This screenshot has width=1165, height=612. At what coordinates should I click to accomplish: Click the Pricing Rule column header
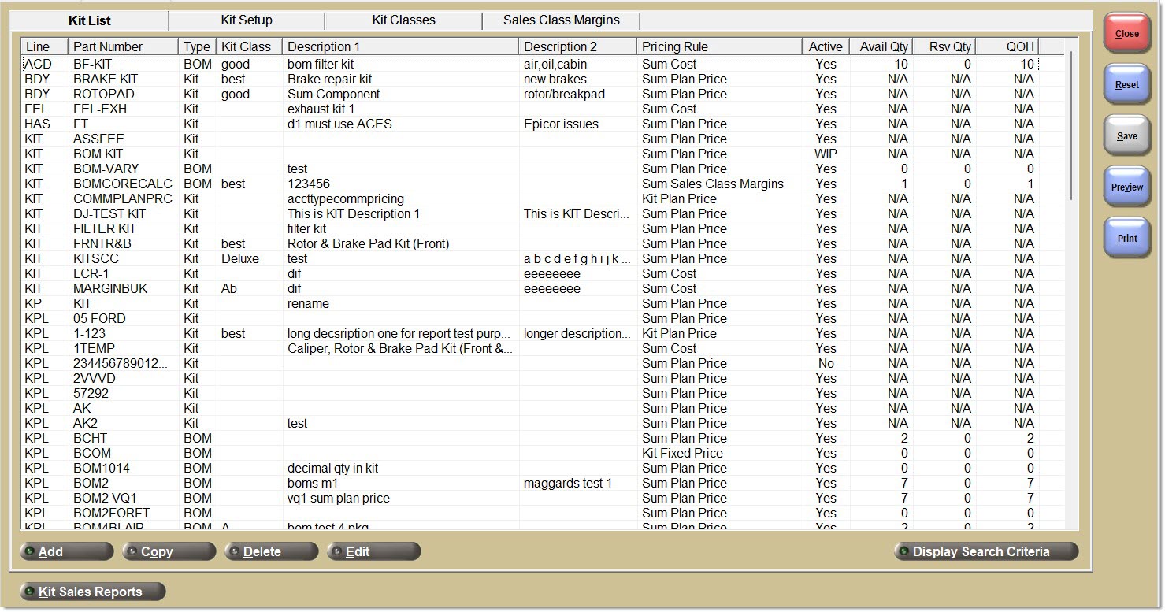coord(718,46)
